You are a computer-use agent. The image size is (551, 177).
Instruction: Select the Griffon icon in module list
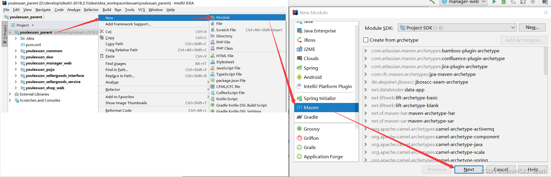(x=299, y=138)
